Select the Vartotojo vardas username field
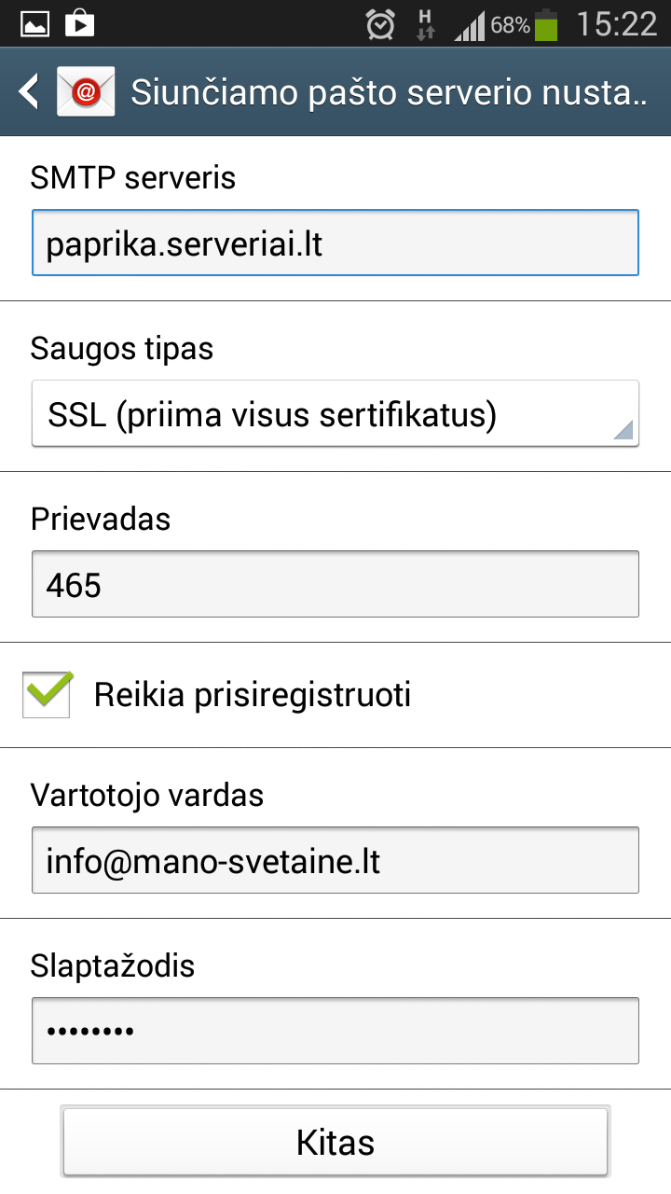This screenshot has width=671, height=1194. pyautogui.click(x=335, y=861)
